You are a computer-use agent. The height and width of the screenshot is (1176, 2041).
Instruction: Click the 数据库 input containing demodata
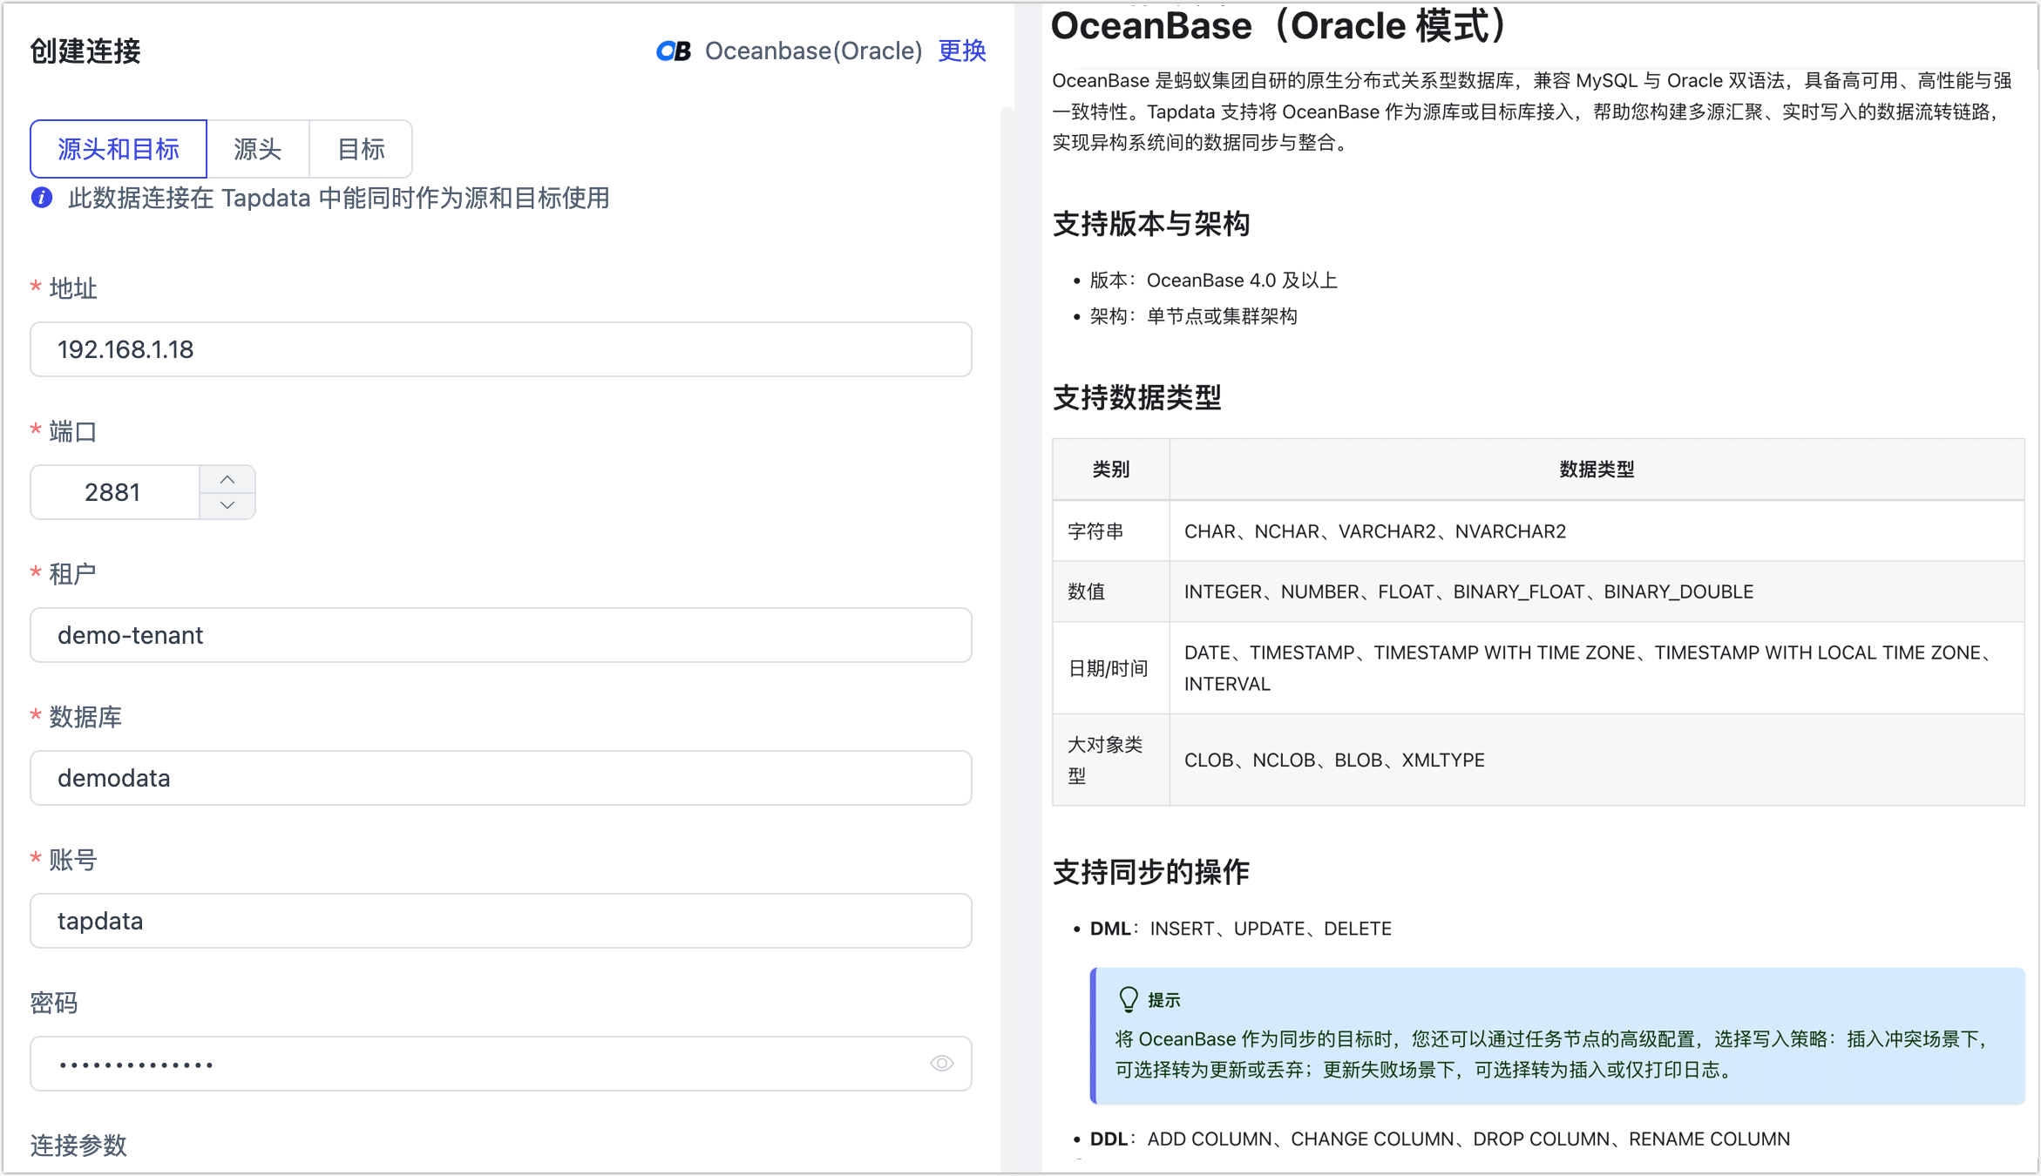[501, 778]
